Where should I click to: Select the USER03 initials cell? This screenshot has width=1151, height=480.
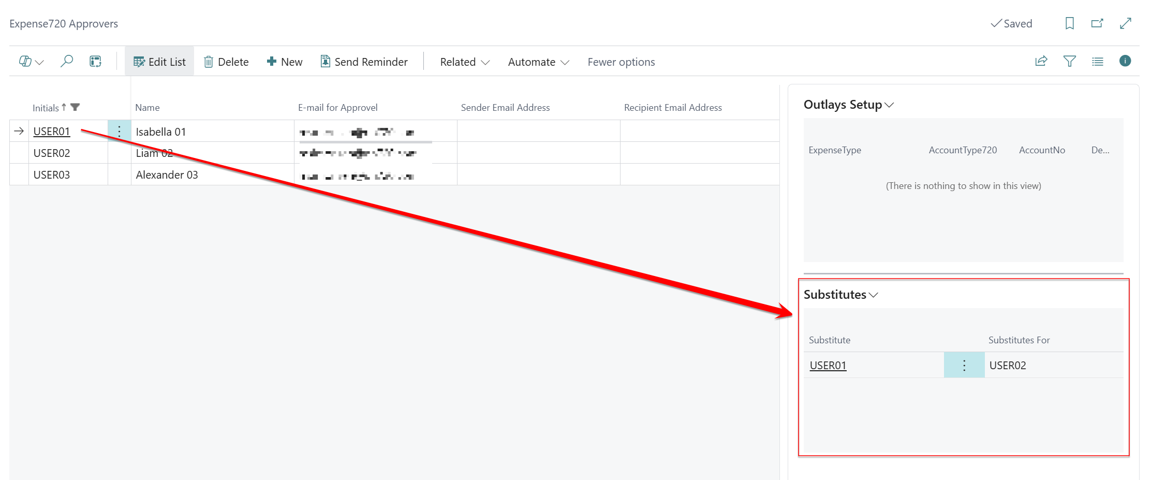point(68,175)
